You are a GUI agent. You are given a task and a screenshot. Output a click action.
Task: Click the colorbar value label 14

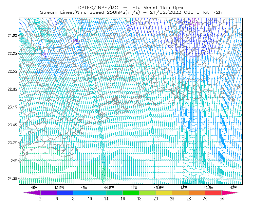[106, 199]
